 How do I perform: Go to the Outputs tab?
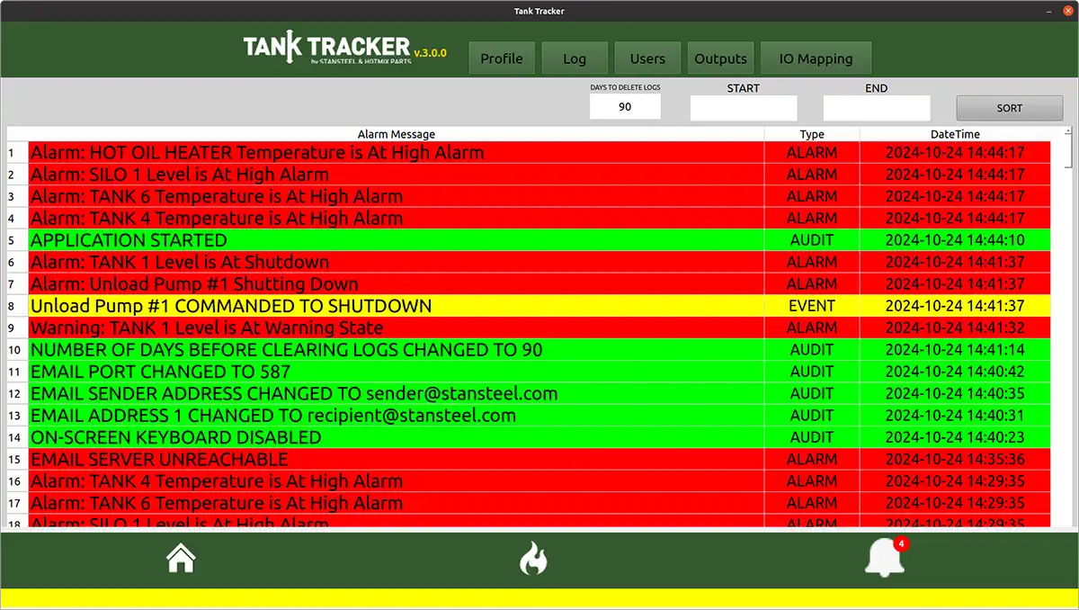coord(721,58)
